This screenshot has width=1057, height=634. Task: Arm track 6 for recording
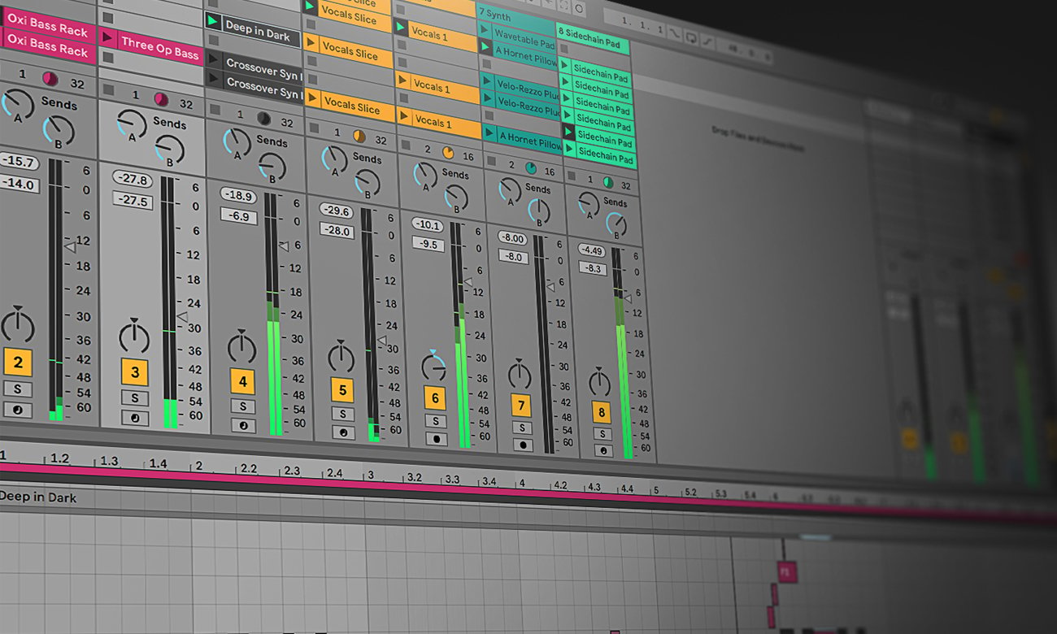click(x=436, y=439)
